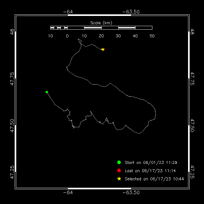Click the top '-63.50' longitude label

[131, 12]
